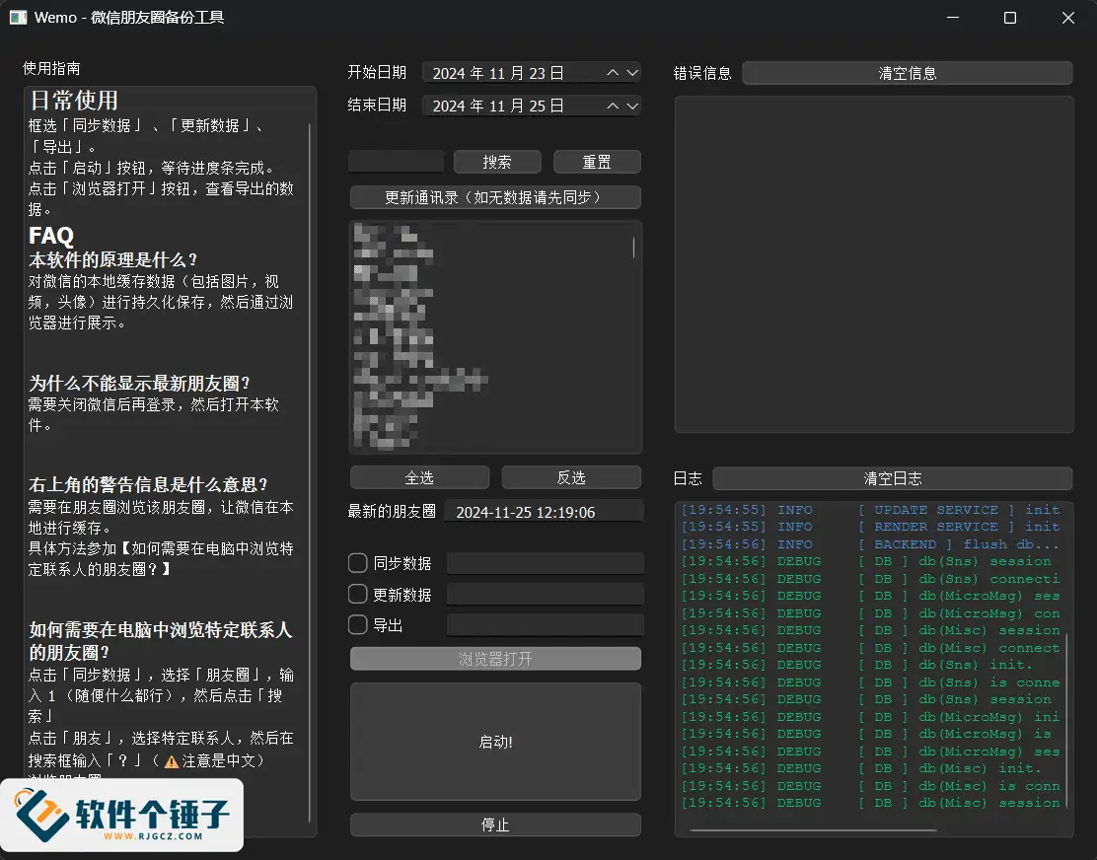
Task: Click the BACKEND flush db log line
Action: [x=870, y=544]
